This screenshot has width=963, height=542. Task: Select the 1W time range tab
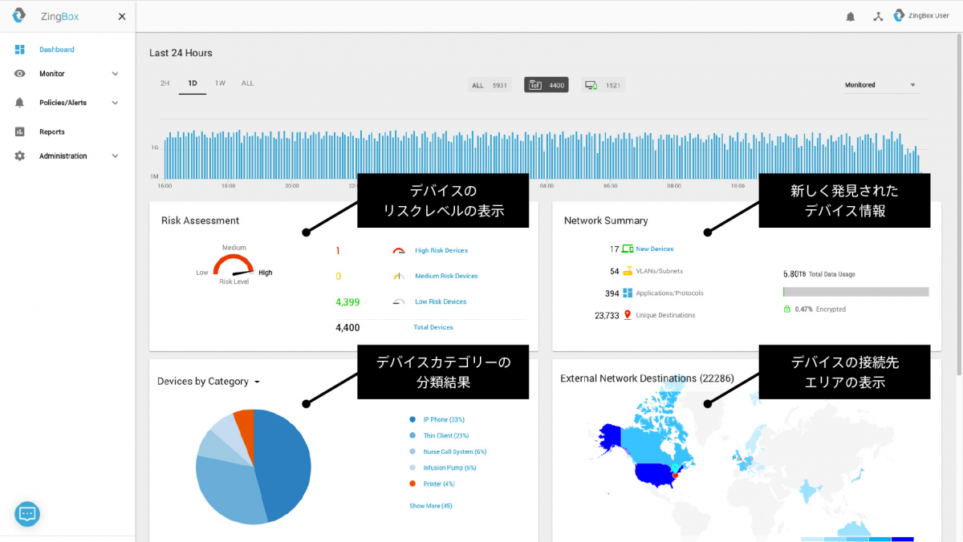tap(220, 83)
